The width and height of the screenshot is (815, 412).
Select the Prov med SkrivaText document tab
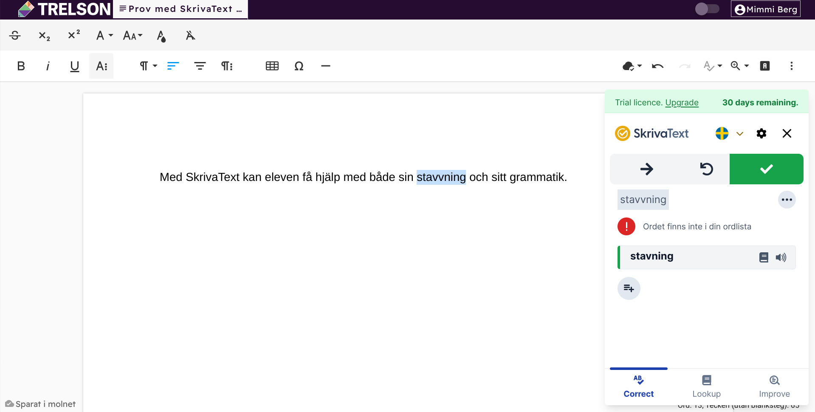point(180,9)
